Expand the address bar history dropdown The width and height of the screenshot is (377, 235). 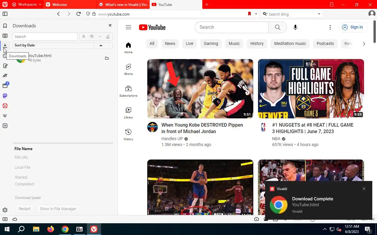point(256,14)
